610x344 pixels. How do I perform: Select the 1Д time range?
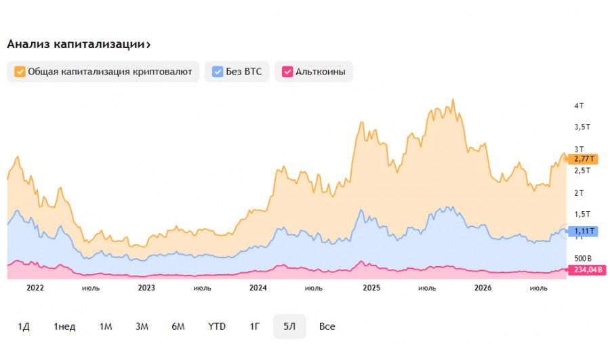[x=24, y=326]
